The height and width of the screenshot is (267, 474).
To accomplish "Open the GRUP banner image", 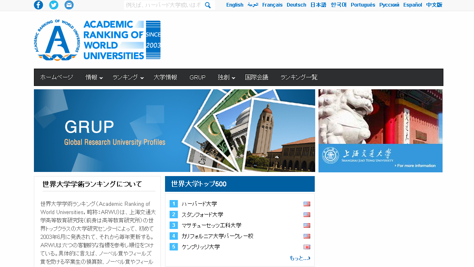I will click(x=174, y=131).
